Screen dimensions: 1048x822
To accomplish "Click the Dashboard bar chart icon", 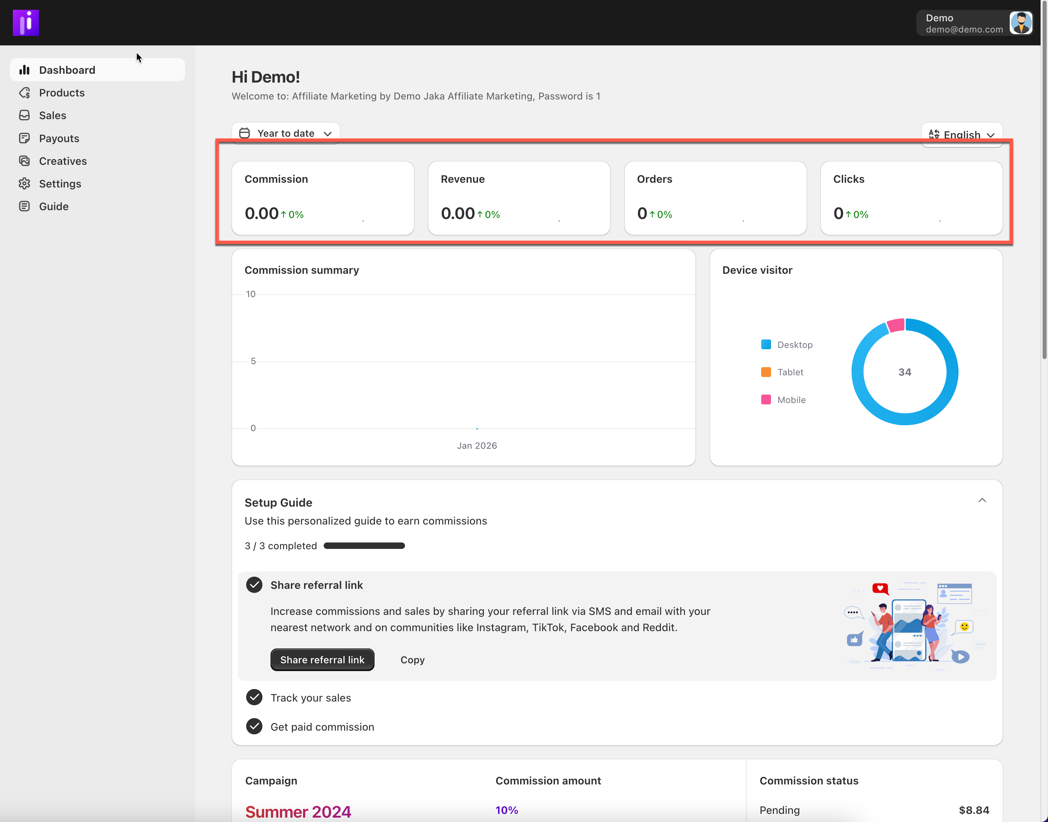I will [25, 70].
